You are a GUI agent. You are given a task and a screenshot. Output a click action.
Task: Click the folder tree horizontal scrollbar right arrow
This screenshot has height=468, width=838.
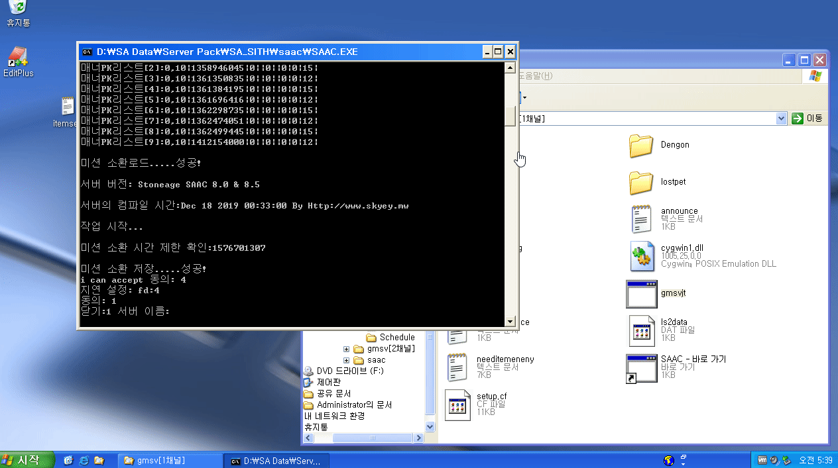[x=418, y=438]
